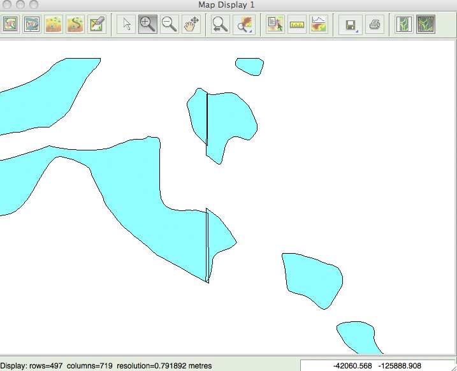
Task: Click the red close button of Map Display
Action: click(x=6, y=4)
